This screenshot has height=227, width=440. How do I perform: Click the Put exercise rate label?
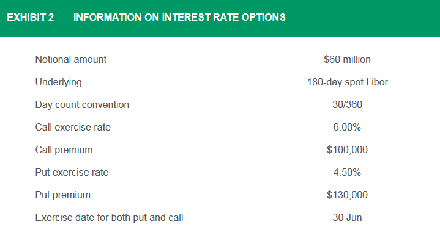pos(72,173)
